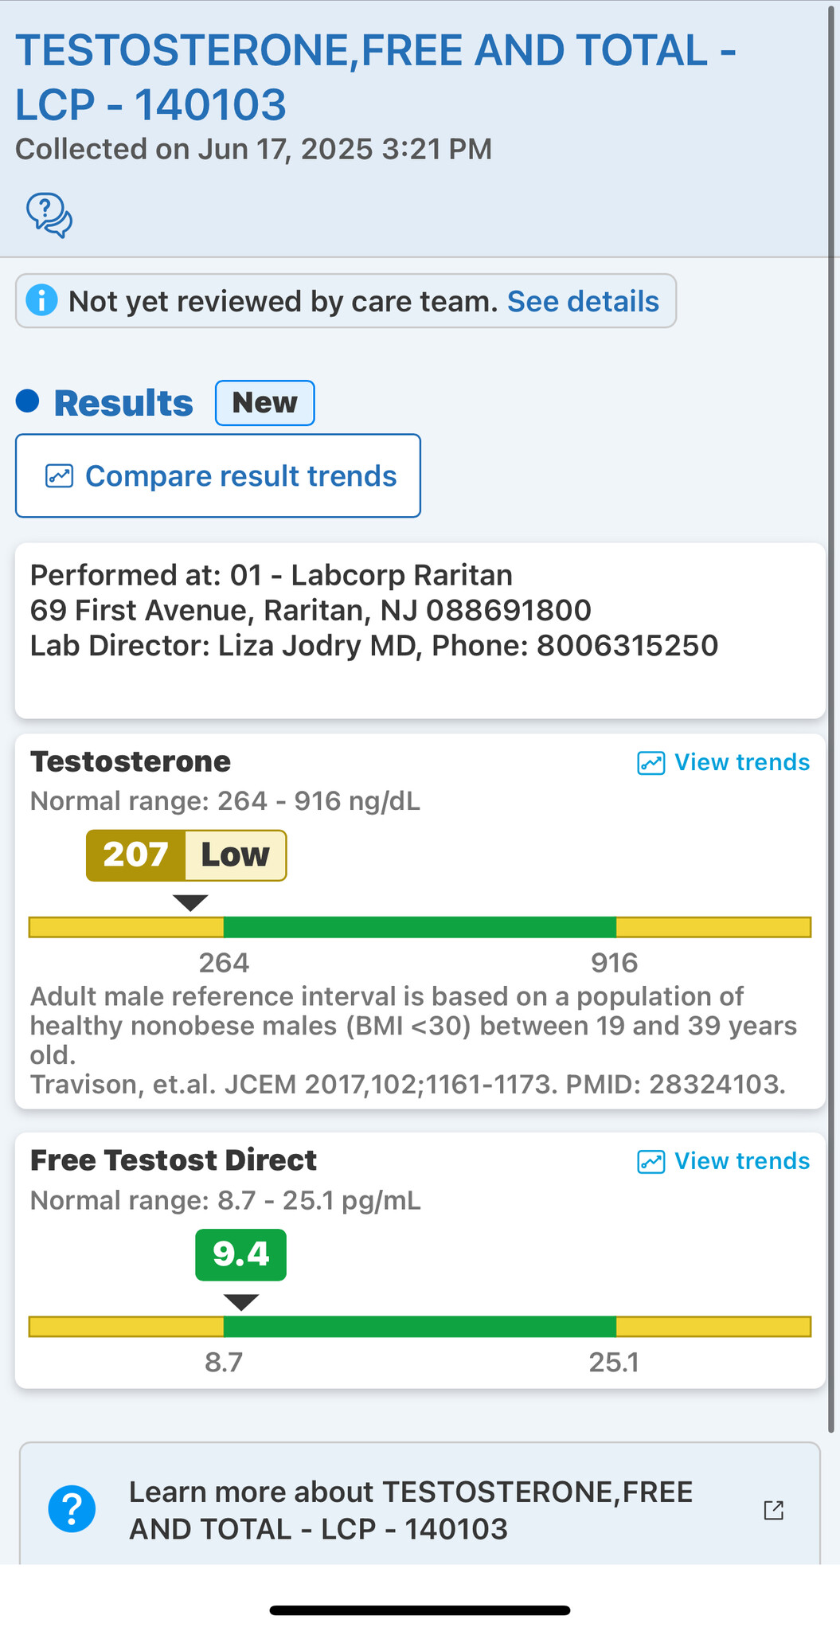Click the Testosterone range bar green section

(420, 927)
